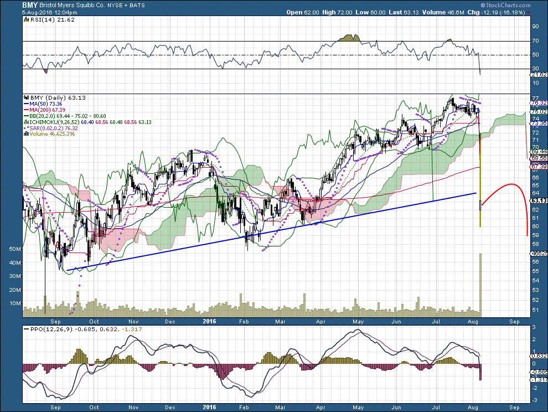Click the 75.02 price axis tag
The width and height of the screenshot is (548, 412).
539,111
